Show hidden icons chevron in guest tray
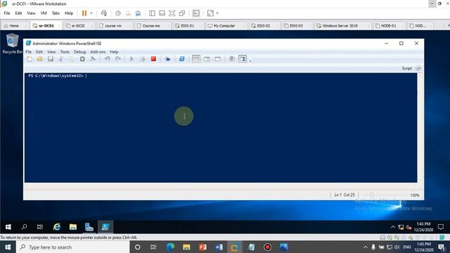This screenshot has height=253, width=450. [393, 227]
